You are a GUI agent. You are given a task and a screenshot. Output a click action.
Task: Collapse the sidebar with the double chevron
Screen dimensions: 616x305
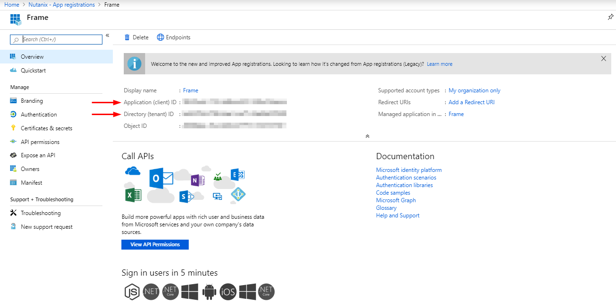pyautogui.click(x=107, y=35)
